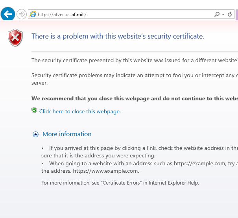
Task: Open the address bar autocomplete dropdown arrow
Action: click(x=223, y=15)
